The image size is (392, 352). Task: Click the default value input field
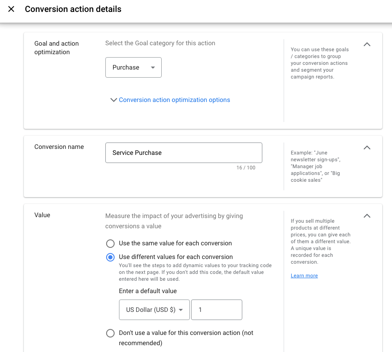[x=216, y=310]
